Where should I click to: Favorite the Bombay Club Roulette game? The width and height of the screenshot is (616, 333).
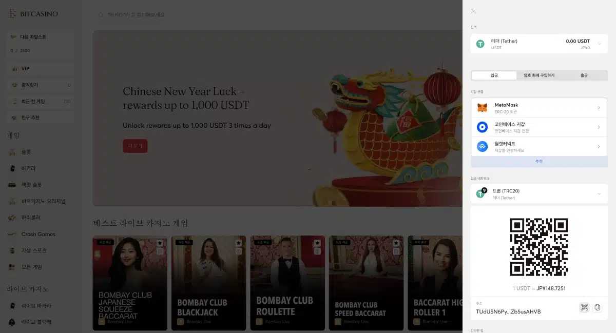coord(317,243)
